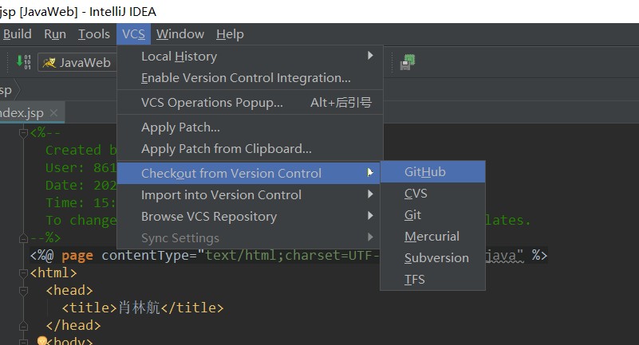The image size is (639, 345).
Task: Open the JavaWeb run configuration dropdown
Action: pyautogui.click(x=76, y=62)
